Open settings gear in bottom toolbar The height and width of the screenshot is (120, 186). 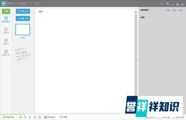coord(20,117)
